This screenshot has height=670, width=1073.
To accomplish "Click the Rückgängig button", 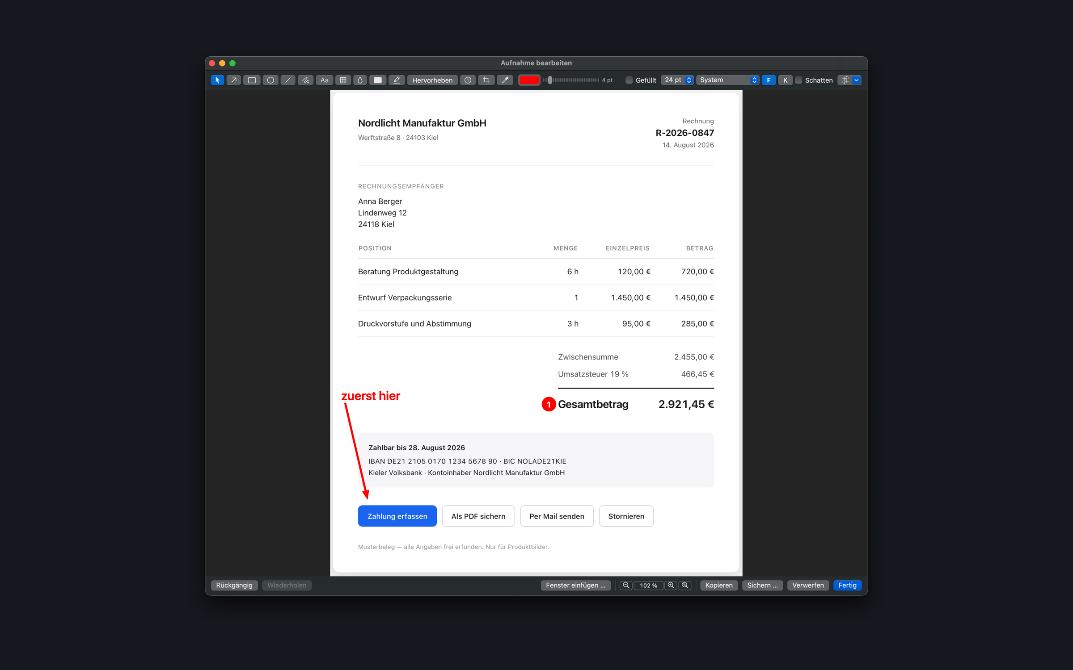I will click(234, 585).
